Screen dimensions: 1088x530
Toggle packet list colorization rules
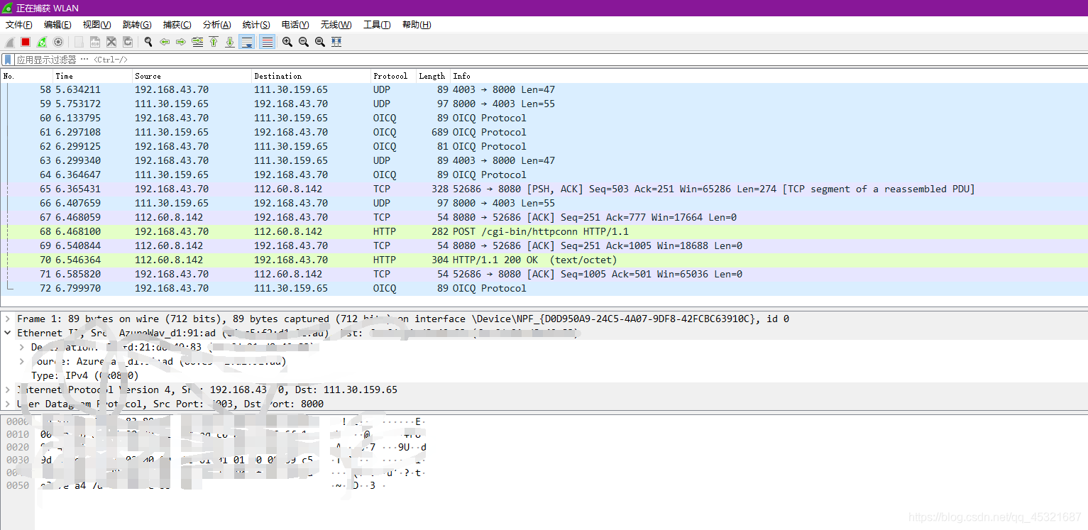(x=267, y=42)
